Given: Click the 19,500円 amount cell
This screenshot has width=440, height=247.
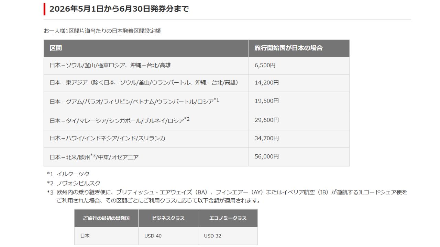Looking at the screenshot, I should 299,101.
